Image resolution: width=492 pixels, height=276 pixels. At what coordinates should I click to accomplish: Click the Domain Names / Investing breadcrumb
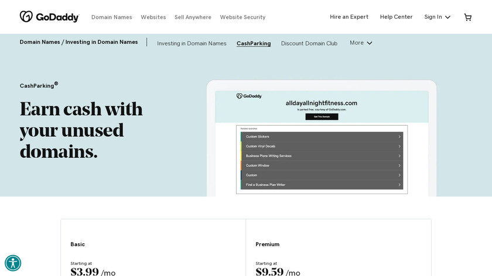pyautogui.click(x=78, y=42)
